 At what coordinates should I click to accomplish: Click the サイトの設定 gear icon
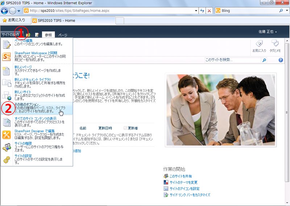(7, 160)
